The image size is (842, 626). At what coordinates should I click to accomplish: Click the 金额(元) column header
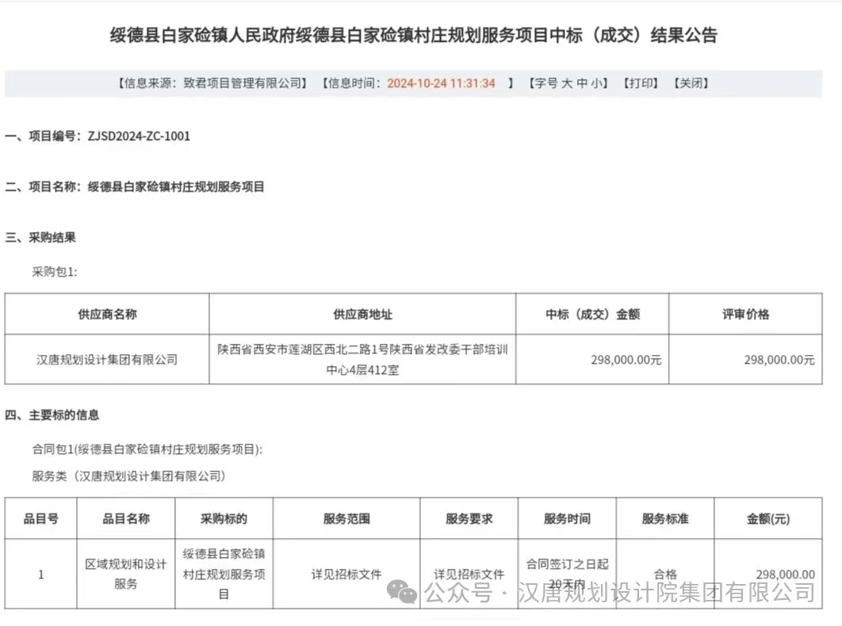(768, 519)
